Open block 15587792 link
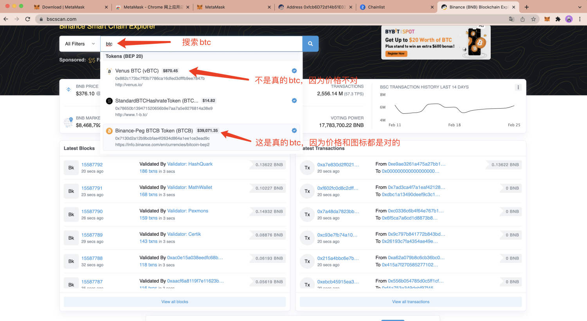Viewport: 587px width, 321px height. tap(92, 165)
